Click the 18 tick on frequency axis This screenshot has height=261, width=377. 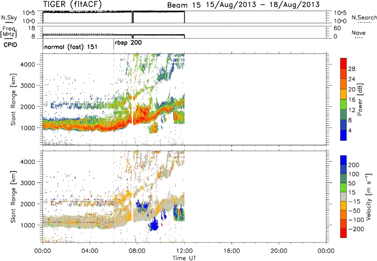tap(32, 28)
